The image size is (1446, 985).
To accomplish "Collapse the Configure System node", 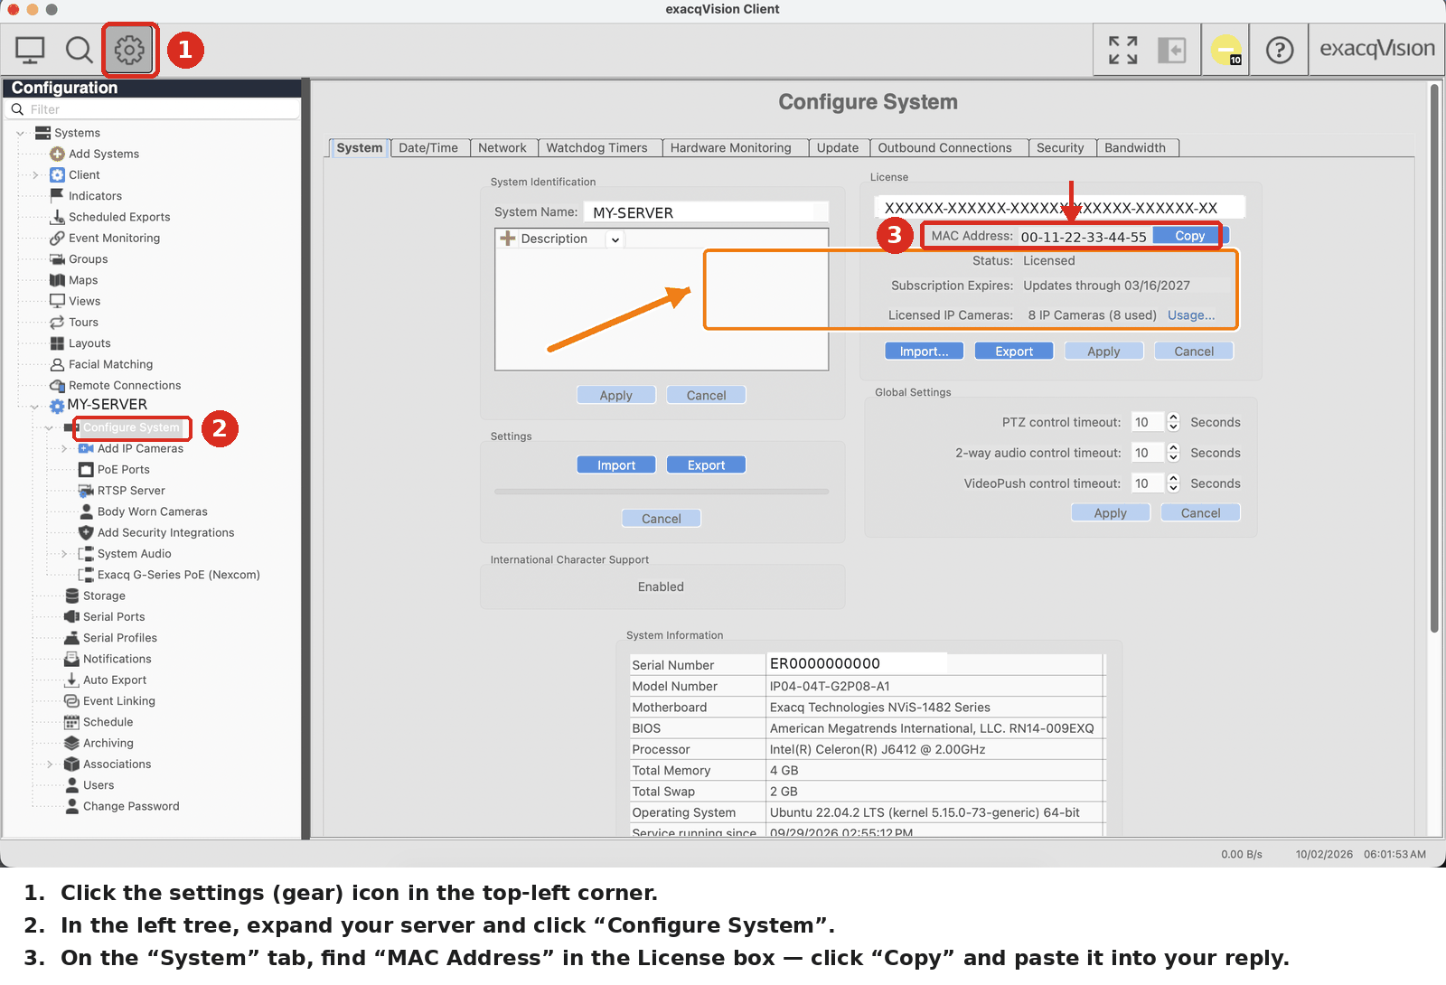I will [49, 427].
